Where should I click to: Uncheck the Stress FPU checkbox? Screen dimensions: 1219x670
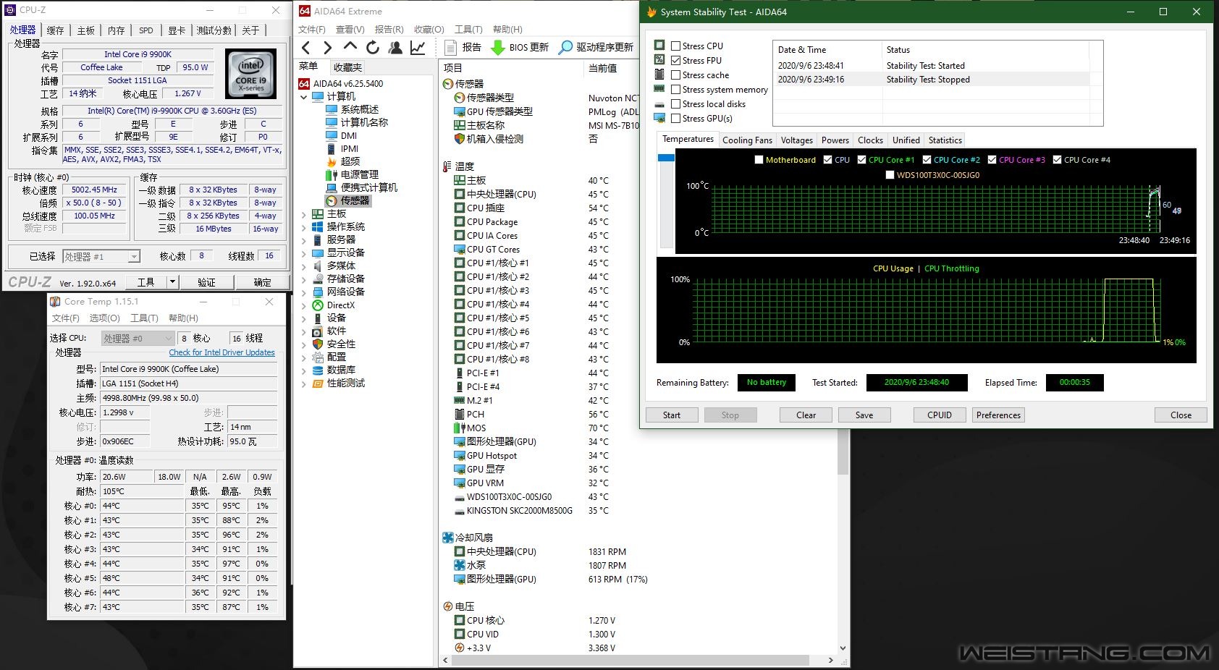[x=675, y=61]
